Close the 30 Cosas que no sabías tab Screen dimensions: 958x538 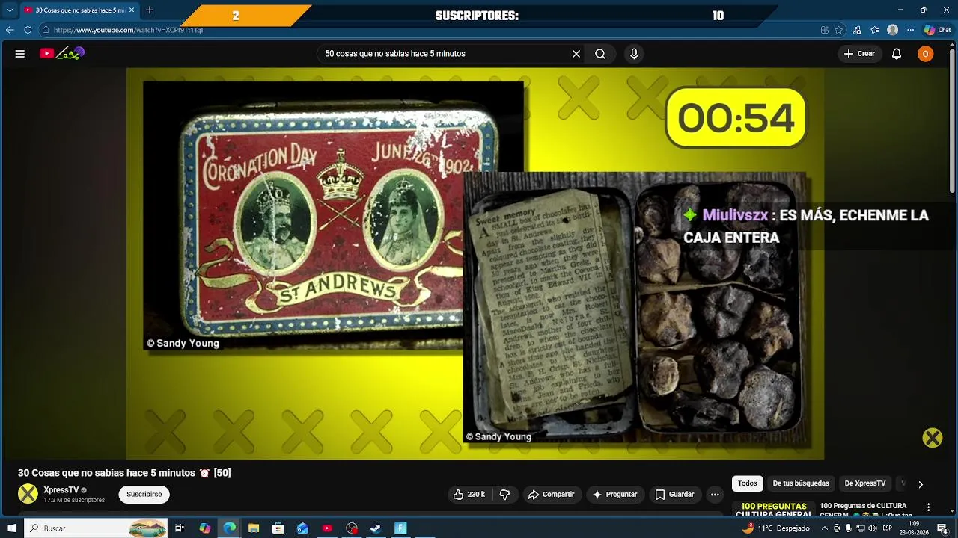132,10
